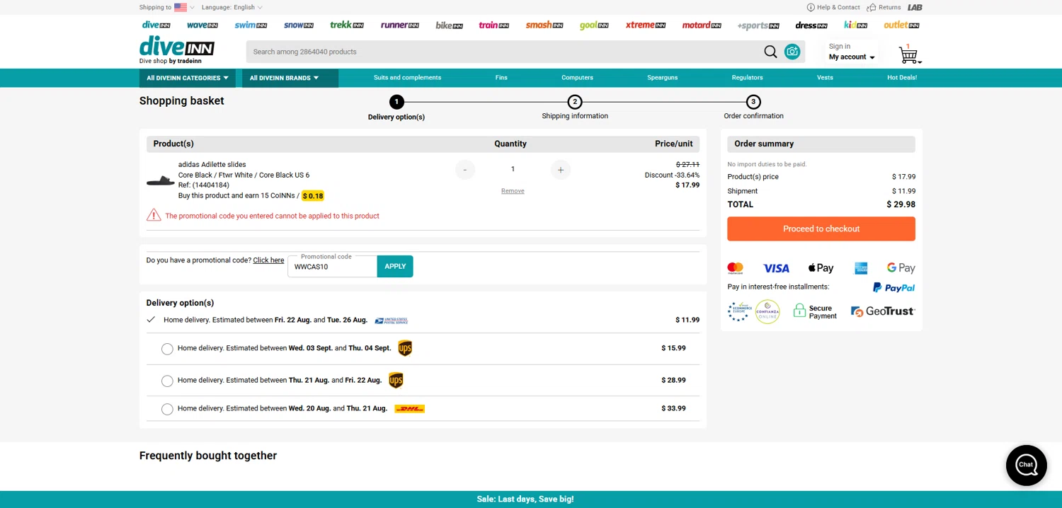The height and width of the screenshot is (508, 1062).
Task: Open the shopping cart icon
Action: click(908, 54)
